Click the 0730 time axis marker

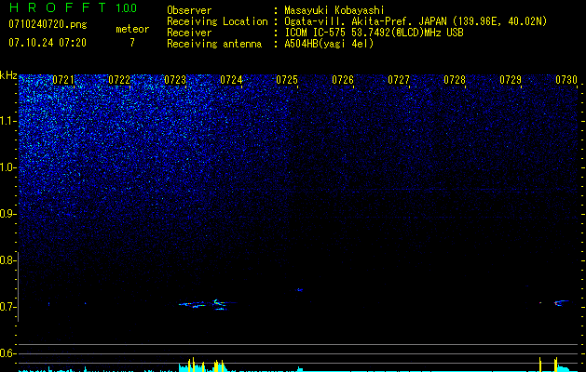click(566, 80)
